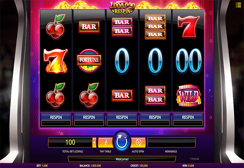Click the empty winnings display field
Viewport: 244px width, 168px height.
pos(171,142)
